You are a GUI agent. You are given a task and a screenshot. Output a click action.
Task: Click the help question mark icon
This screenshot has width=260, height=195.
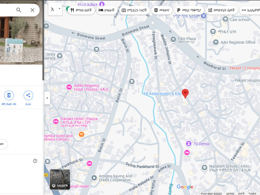[35, 161]
